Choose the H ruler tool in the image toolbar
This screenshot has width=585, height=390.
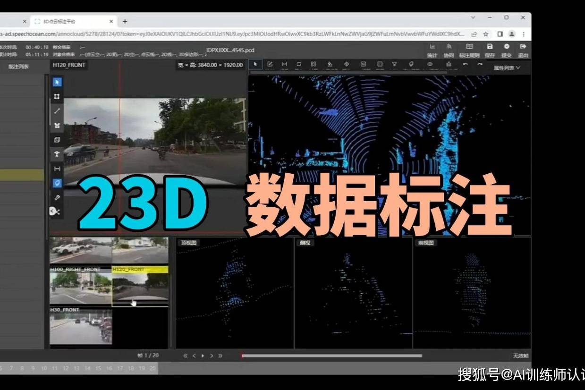click(57, 169)
